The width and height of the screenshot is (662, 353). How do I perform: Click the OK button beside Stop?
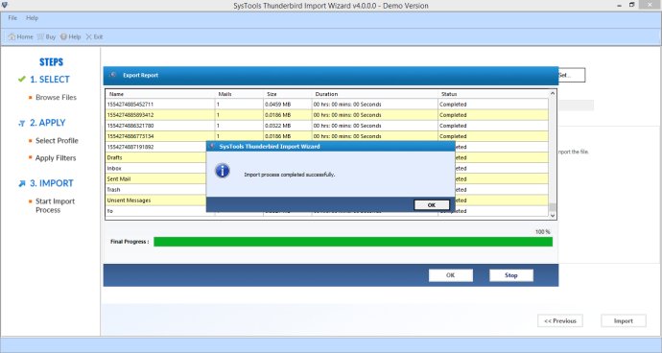[451, 275]
